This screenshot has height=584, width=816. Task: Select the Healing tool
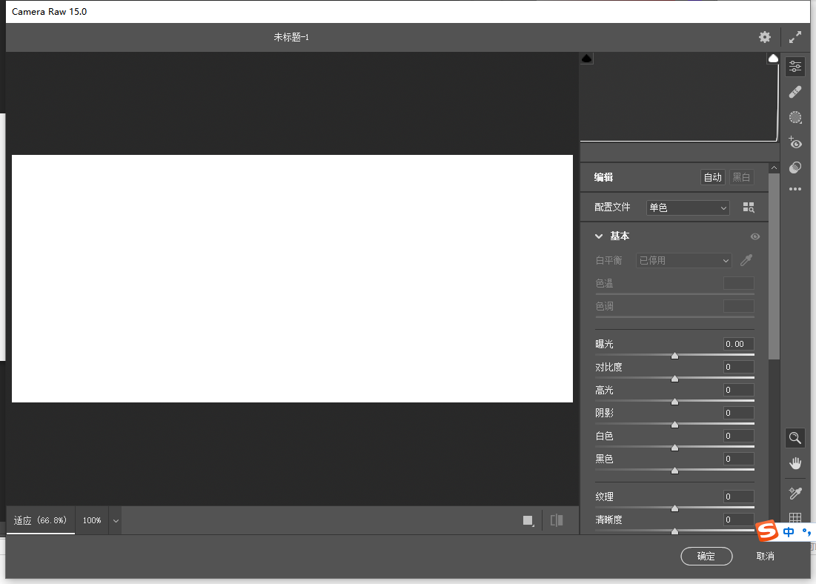tap(795, 91)
